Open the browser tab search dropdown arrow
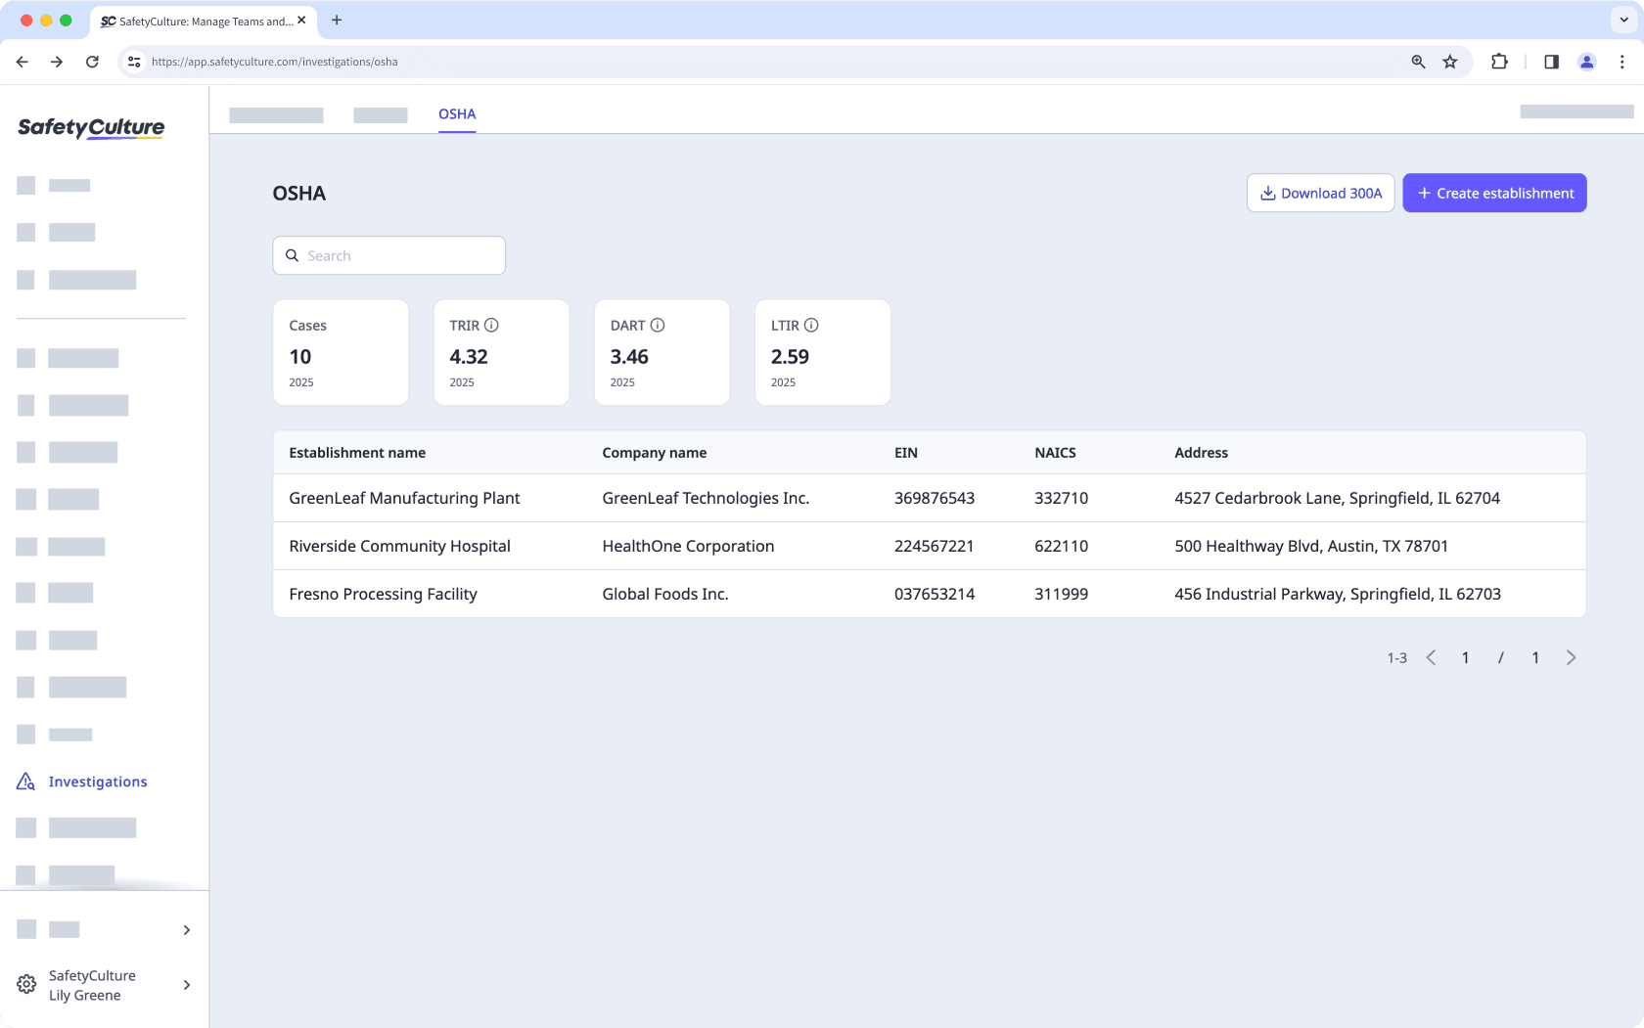 coord(1621,20)
